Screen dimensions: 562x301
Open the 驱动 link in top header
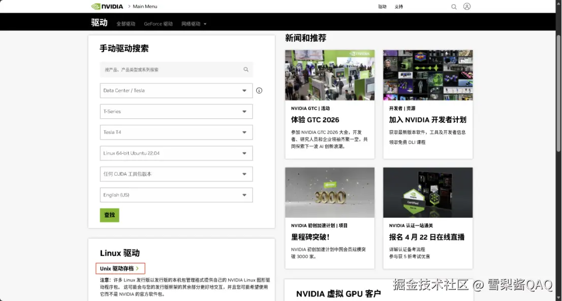point(382,7)
